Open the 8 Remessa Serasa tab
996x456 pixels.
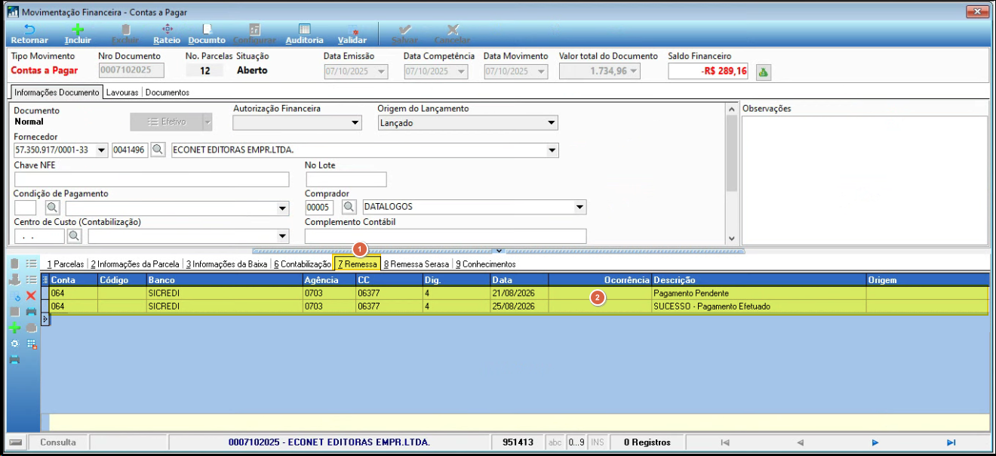coord(416,264)
